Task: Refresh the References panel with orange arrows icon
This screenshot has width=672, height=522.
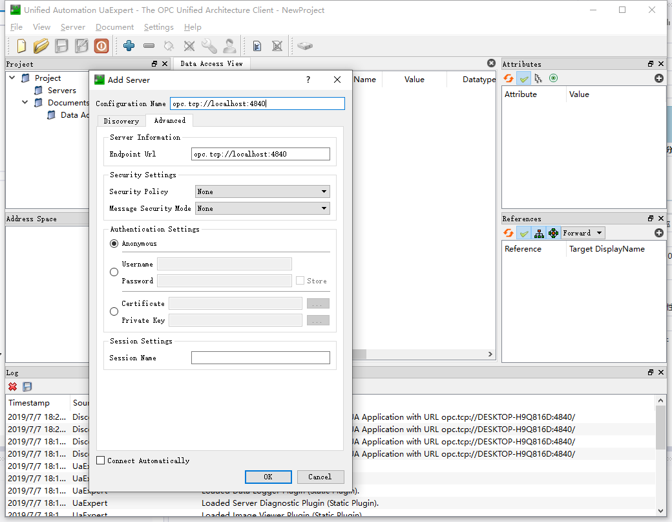Action: point(509,233)
